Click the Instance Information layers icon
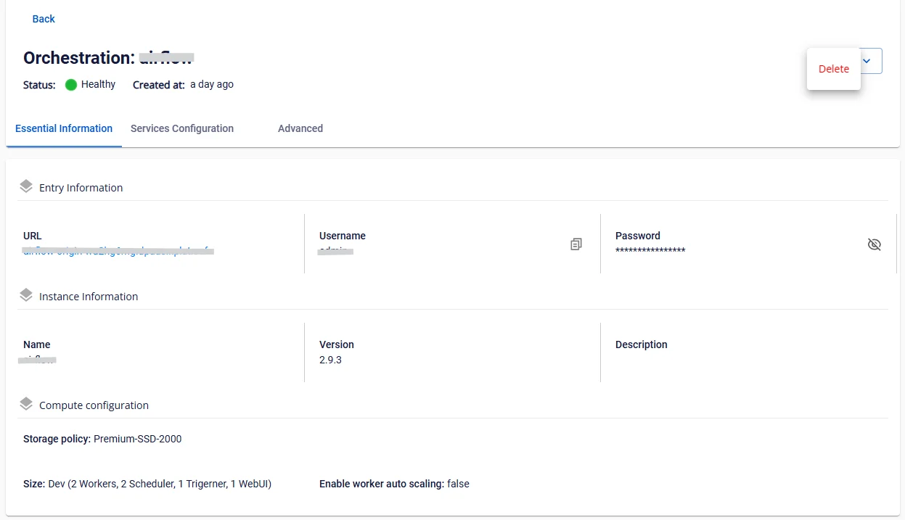The height and width of the screenshot is (520, 905). coord(26,295)
